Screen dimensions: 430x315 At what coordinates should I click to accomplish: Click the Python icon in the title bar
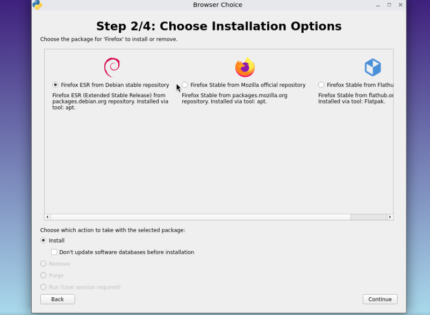point(37,5)
